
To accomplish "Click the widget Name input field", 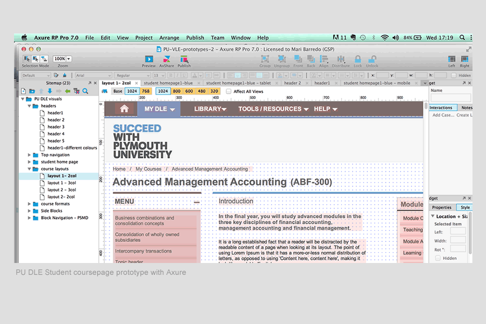I will 450,98.
